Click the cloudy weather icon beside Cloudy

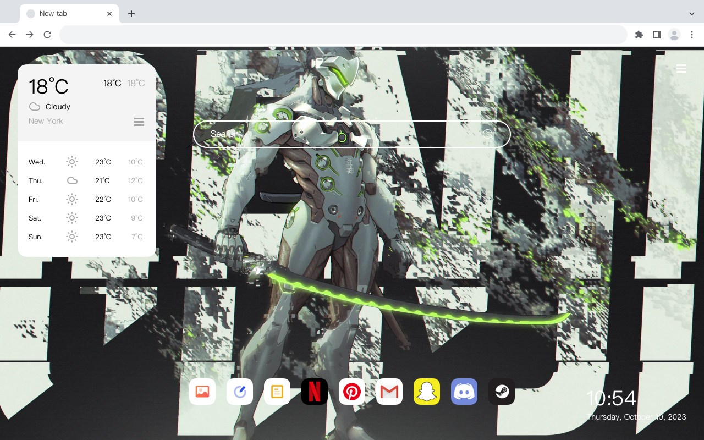(x=35, y=107)
